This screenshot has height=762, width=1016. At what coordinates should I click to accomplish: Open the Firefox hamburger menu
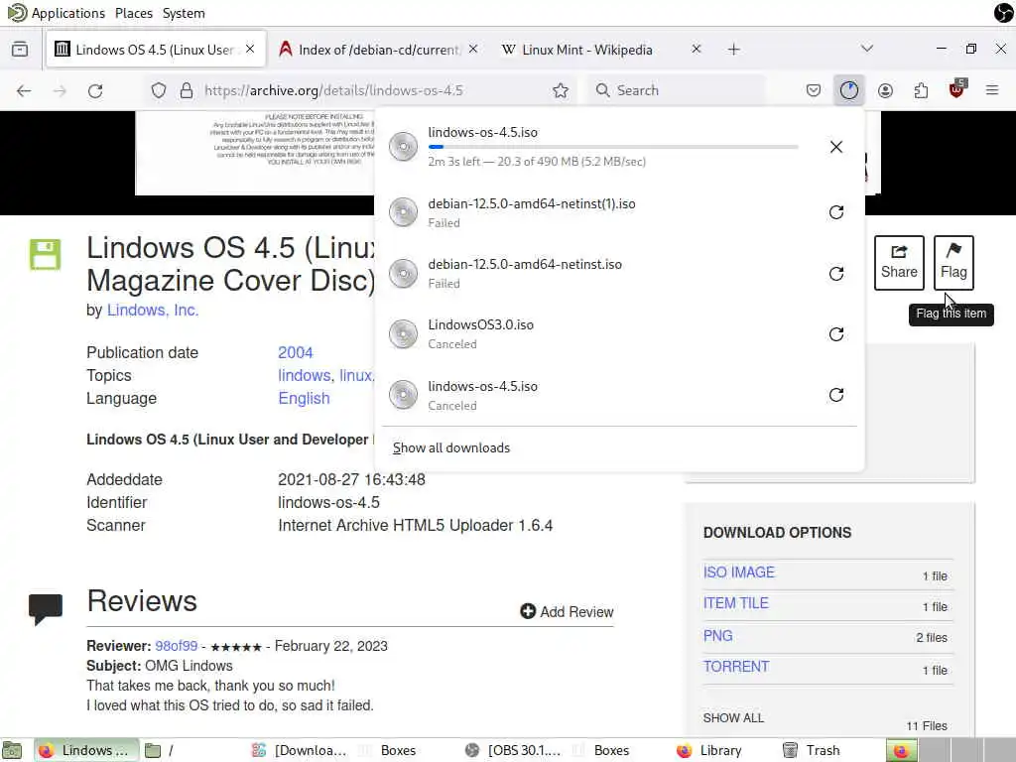pos(992,90)
